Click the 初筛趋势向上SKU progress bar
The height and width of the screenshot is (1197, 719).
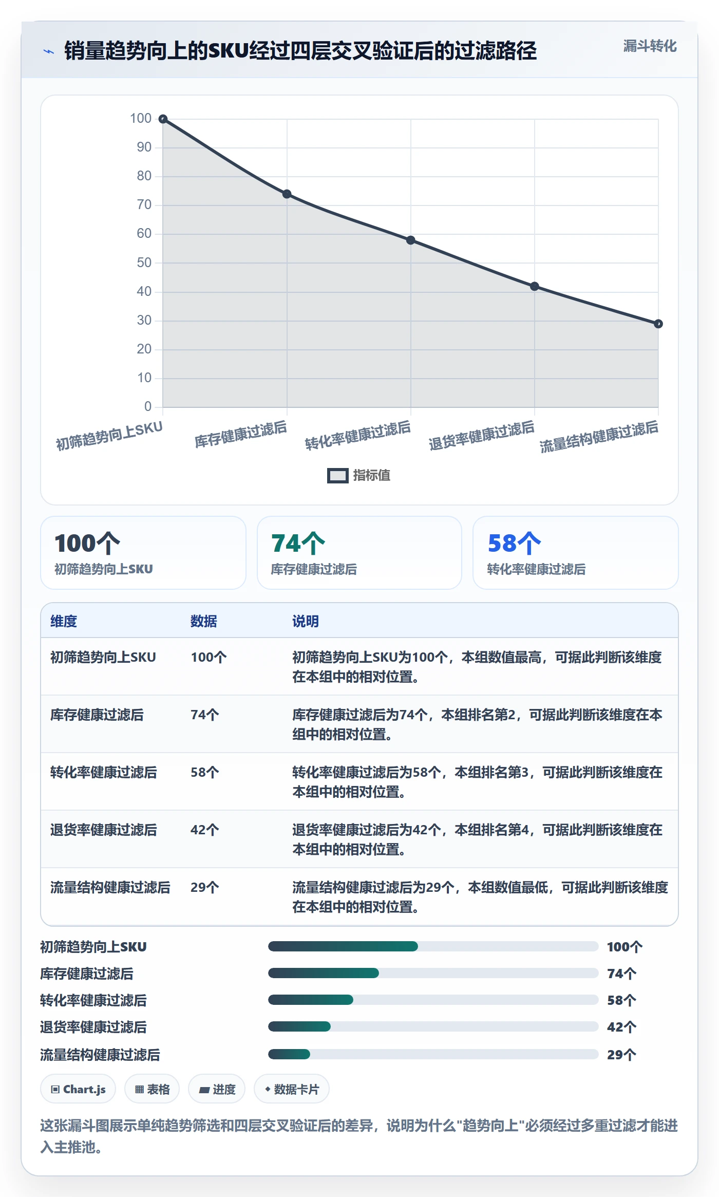[x=433, y=946]
